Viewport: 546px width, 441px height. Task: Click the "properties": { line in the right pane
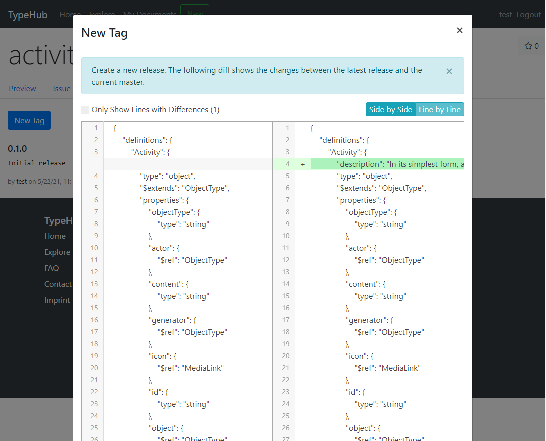click(361, 200)
